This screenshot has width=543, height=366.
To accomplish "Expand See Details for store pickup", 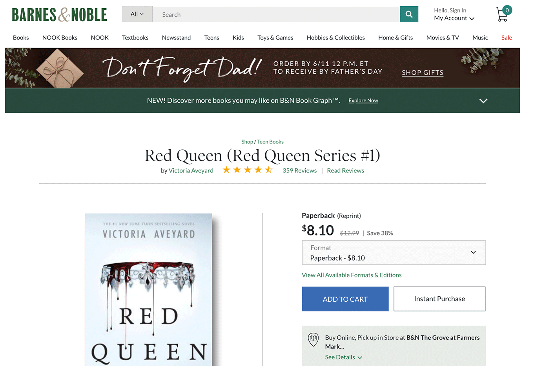I will [343, 357].
